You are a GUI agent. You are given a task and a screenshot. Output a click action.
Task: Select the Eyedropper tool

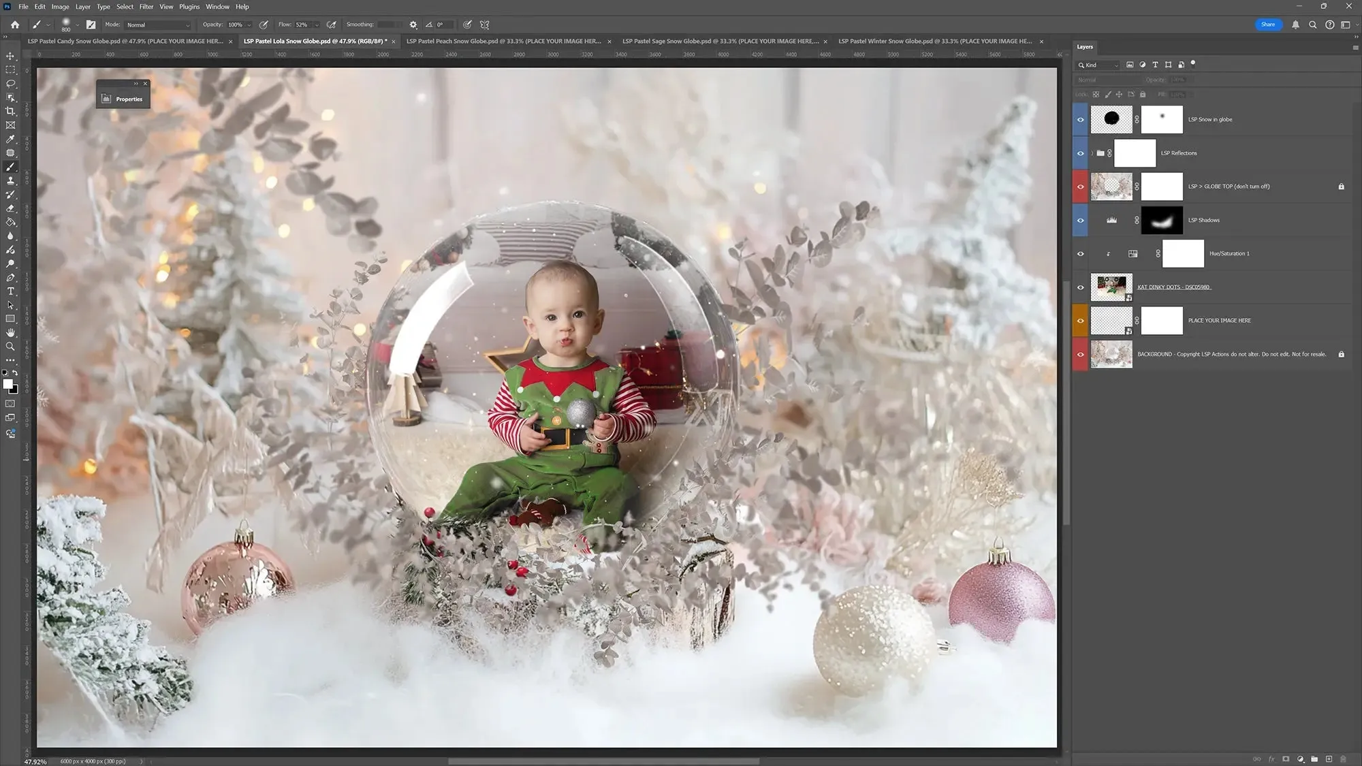[x=10, y=139]
